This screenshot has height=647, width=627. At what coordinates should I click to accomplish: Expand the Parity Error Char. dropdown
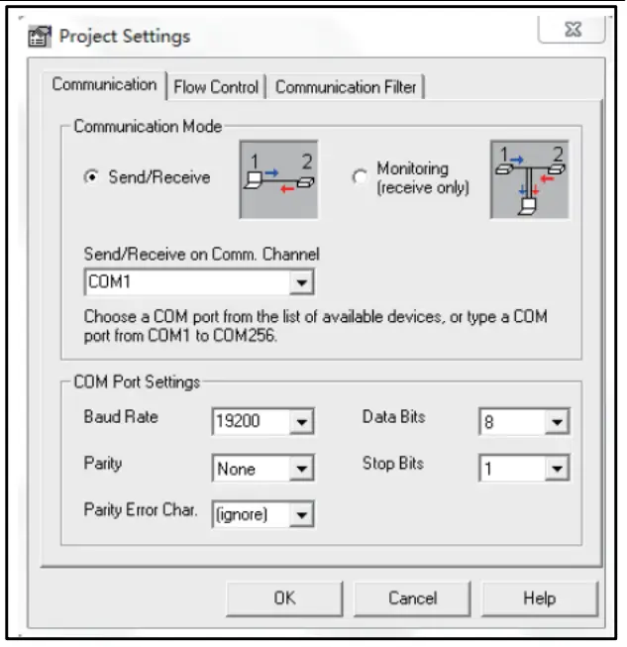pos(302,514)
